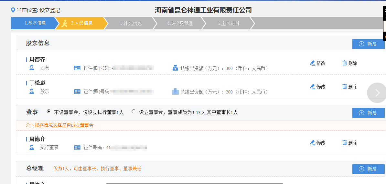The height and width of the screenshot is (184, 386).
Task: Click the ID card icon in 丁松彪's row
Action: (x=77, y=92)
